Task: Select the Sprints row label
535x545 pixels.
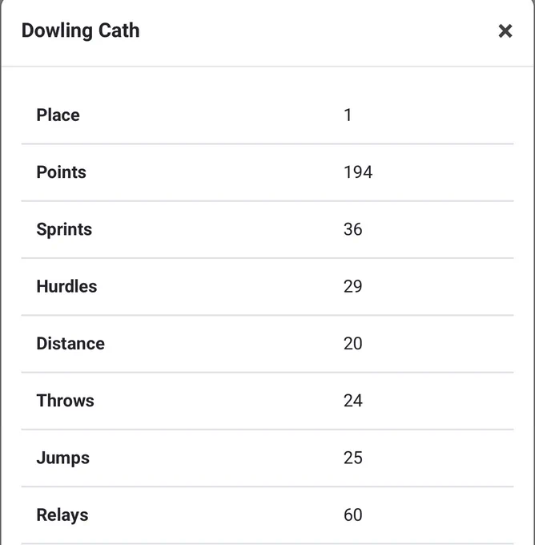Action: point(64,230)
